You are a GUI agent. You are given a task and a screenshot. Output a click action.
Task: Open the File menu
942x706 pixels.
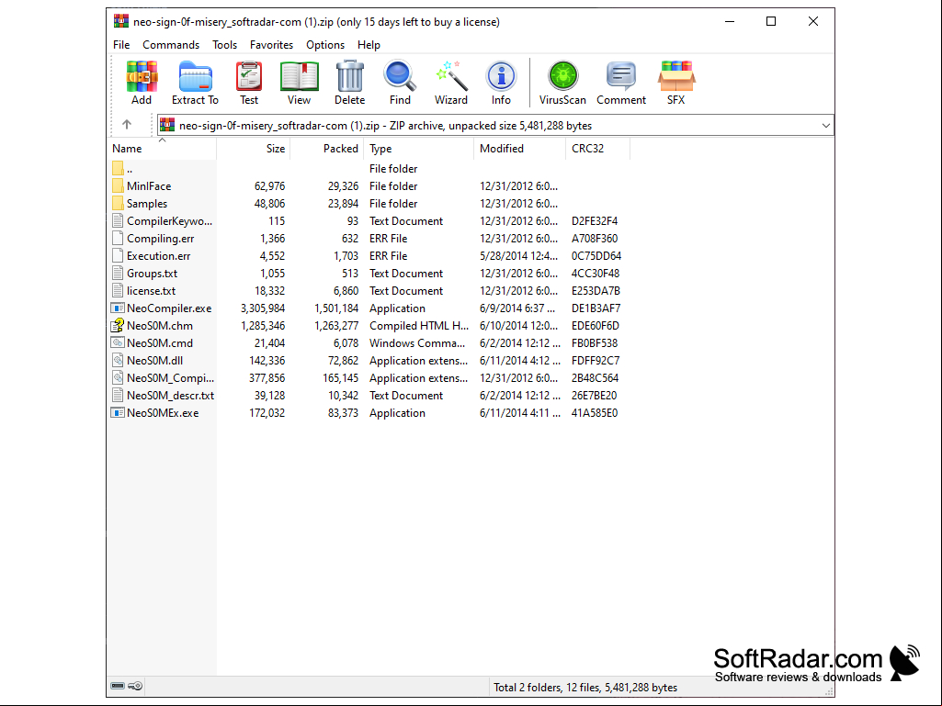[x=121, y=45]
